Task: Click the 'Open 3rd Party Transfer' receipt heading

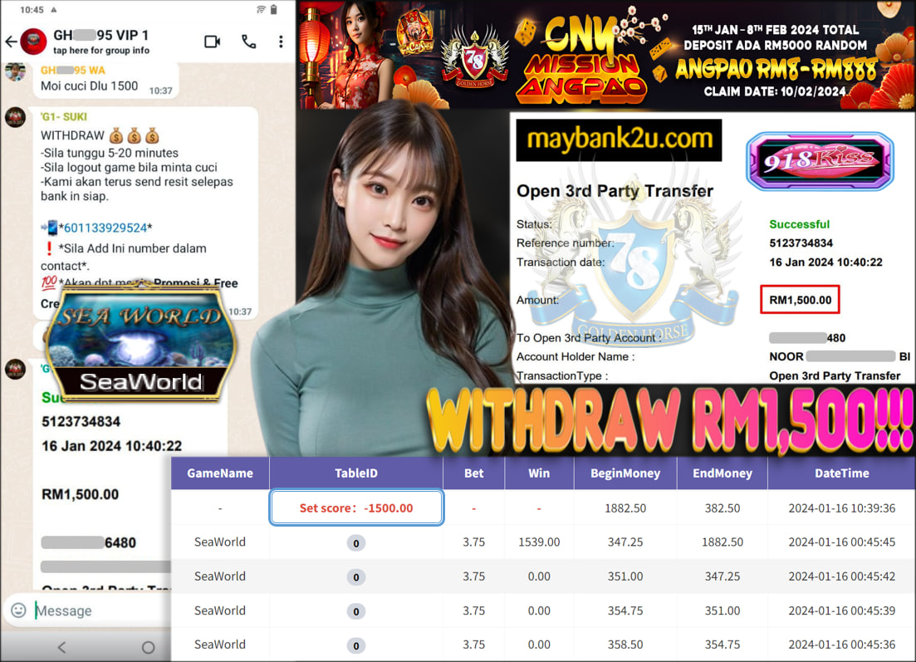Action: [x=615, y=191]
